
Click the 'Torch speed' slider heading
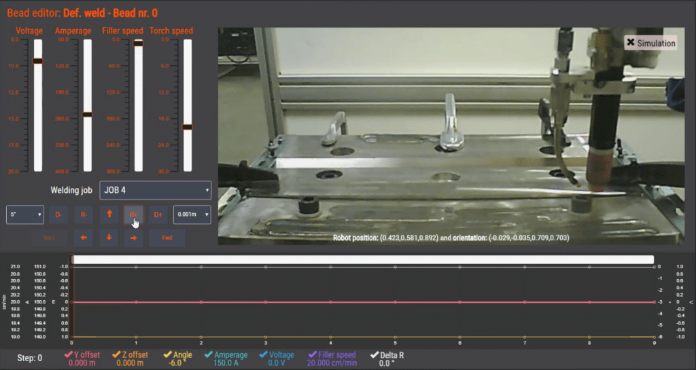pyautogui.click(x=171, y=31)
